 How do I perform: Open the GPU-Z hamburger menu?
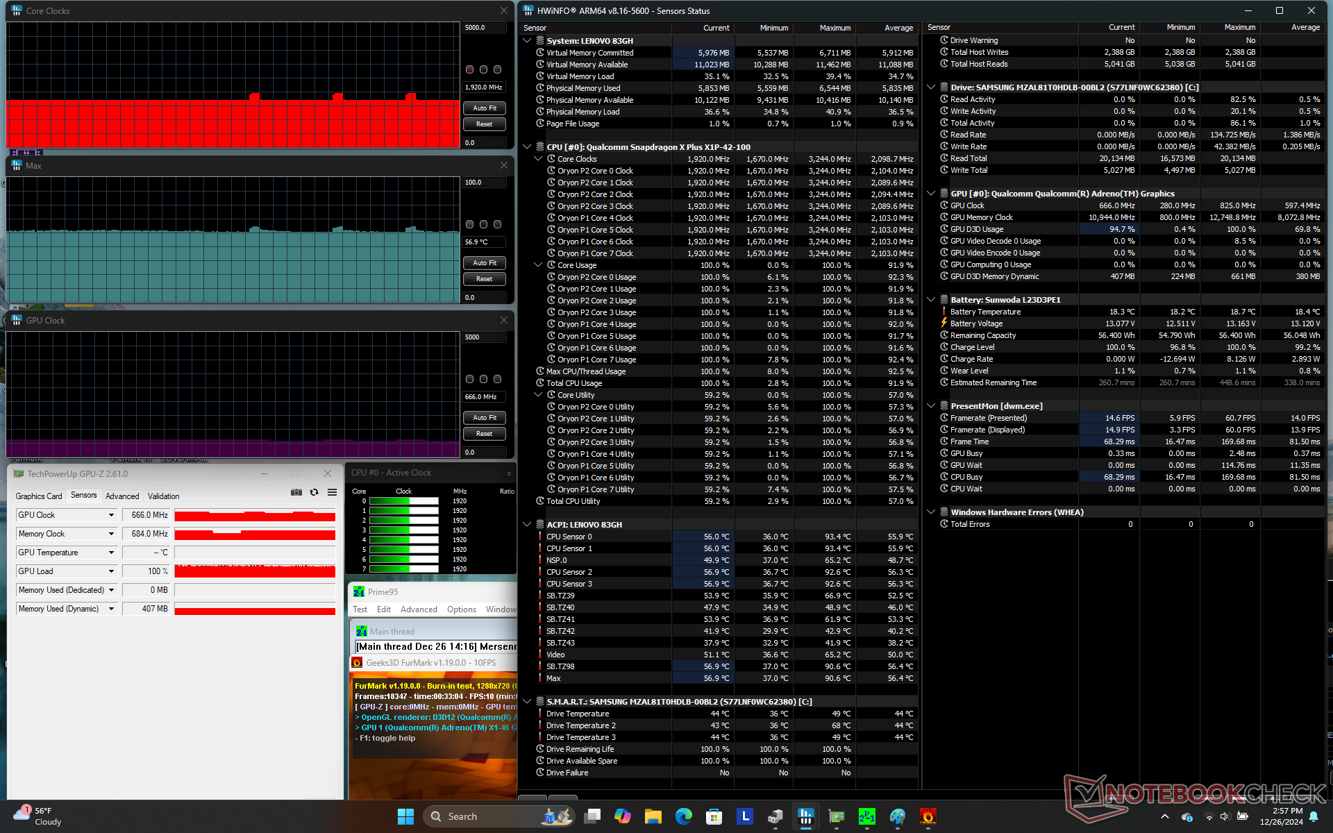click(333, 492)
